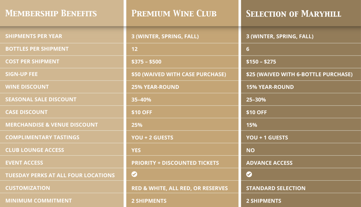This screenshot has width=361, height=207.
Task: Click the Membership Benefits heading
Action: pyautogui.click(x=51, y=13)
